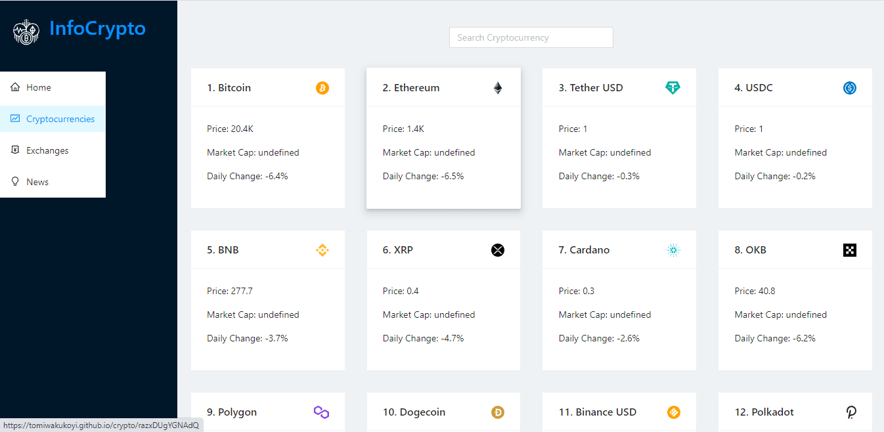884x432 pixels.
Task: Click BNB's Daily Change: -3.7% text
Action: [x=248, y=338]
